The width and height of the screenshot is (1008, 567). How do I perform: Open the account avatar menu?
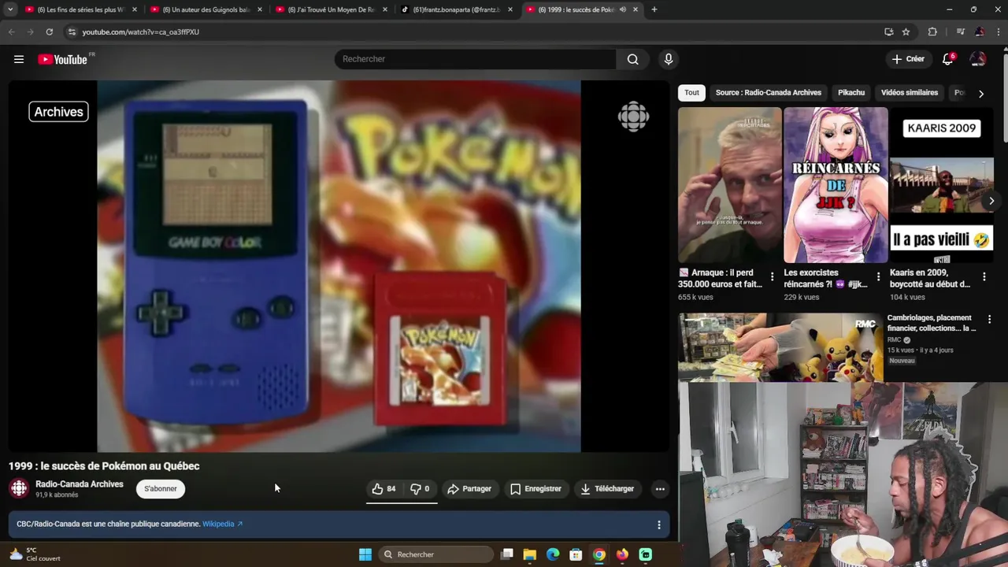tap(978, 59)
